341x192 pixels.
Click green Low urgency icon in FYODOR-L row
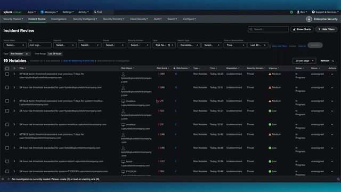(270, 171)
